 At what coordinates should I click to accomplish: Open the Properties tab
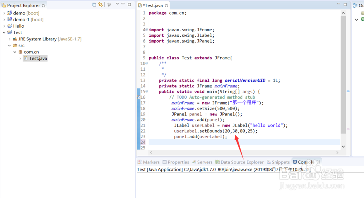tap(176, 162)
